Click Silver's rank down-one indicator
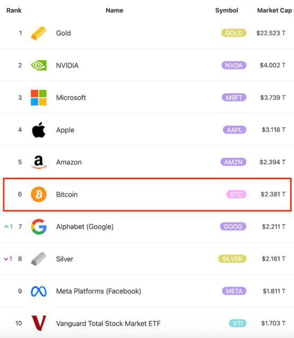Viewport: 294px width, 338px height. tap(8, 259)
